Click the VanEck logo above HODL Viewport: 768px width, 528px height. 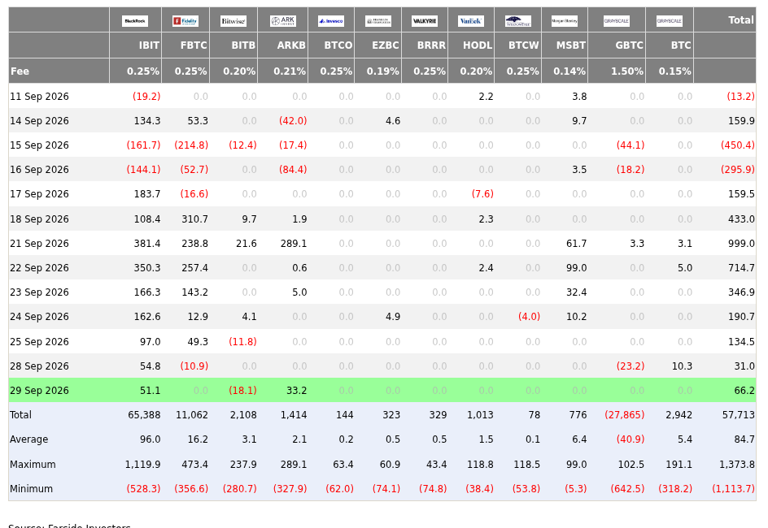471,21
